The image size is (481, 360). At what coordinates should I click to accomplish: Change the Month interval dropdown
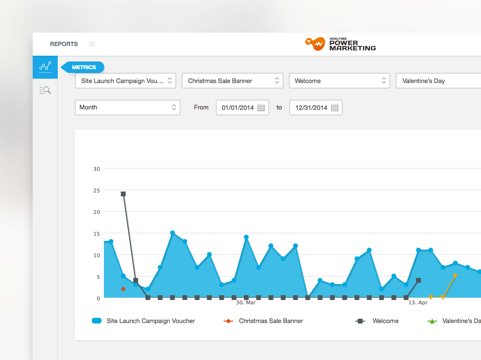point(127,108)
